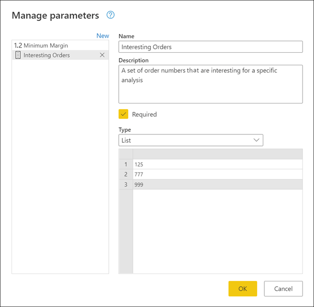Viewport: 314px width, 307px height.
Task: Click the list icon beside Interesting Orders
Action: tap(18, 55)
